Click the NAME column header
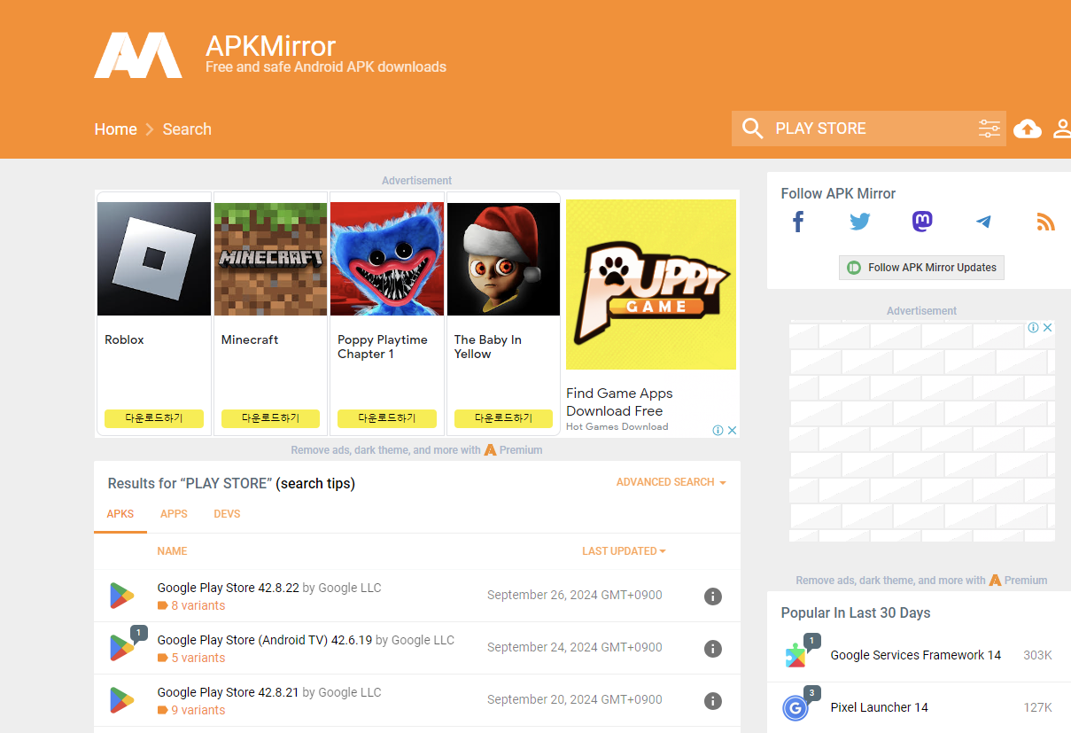Viewport: 1071px width, 733px height. pos(172,551)
